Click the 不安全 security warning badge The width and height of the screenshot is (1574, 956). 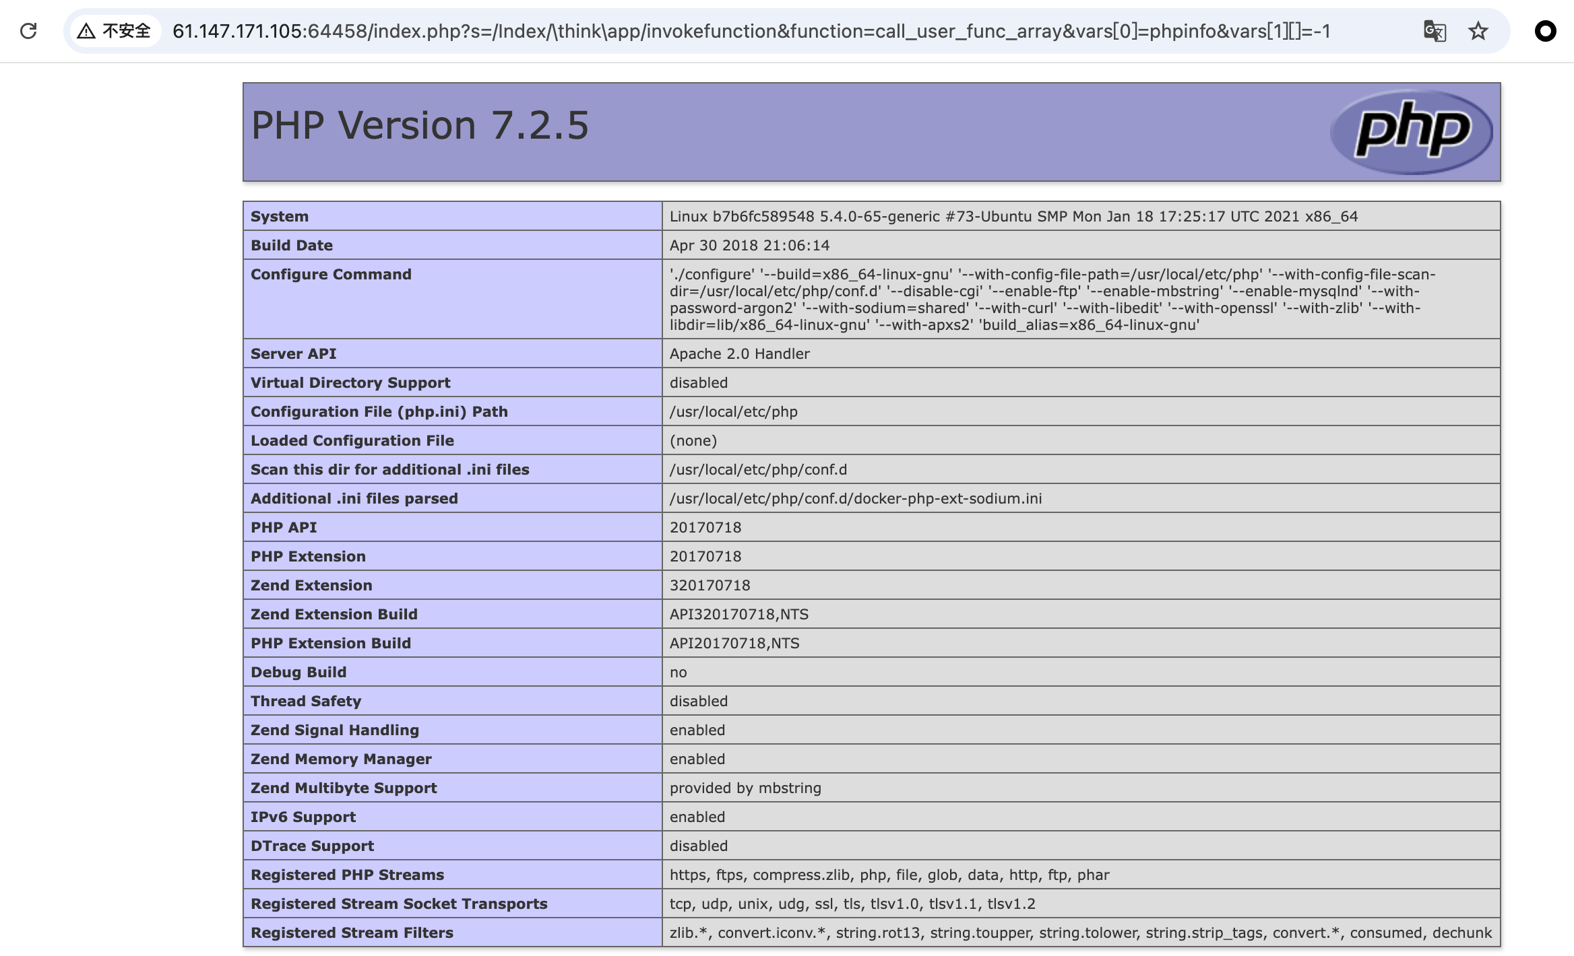point(125,30)
